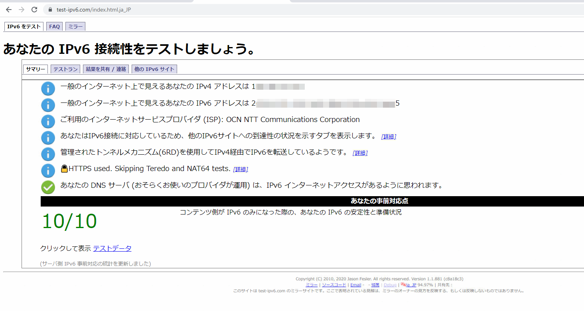Switch to the テストラン tab
584x311 pixels.
click(x=65, y=69)
